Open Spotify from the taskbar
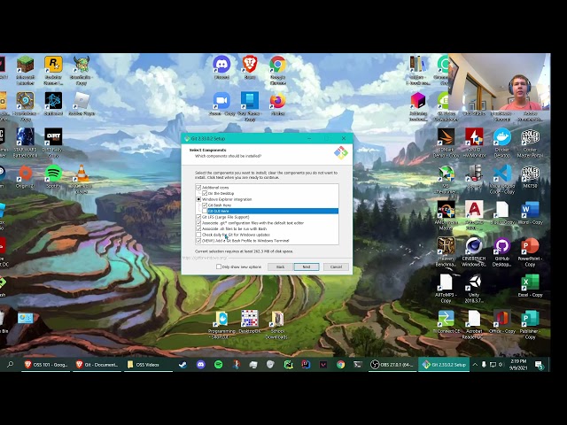Viewport: 567px width, 425px height. pos(218,365)
